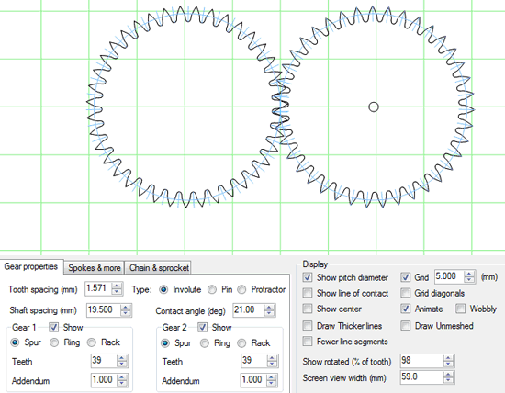Viewport: 505px width, 393px height.
Task: Increase Shaft spacing with up arrow
Action: point(126,307)
